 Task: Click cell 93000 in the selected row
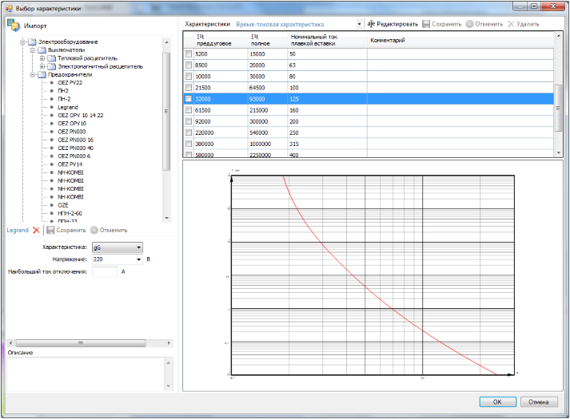tap(268, 99)
